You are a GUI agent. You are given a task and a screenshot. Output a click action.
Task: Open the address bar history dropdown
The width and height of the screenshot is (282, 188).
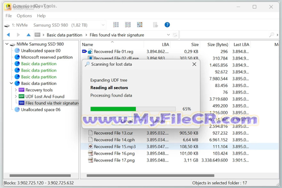[x=168, y=35]
